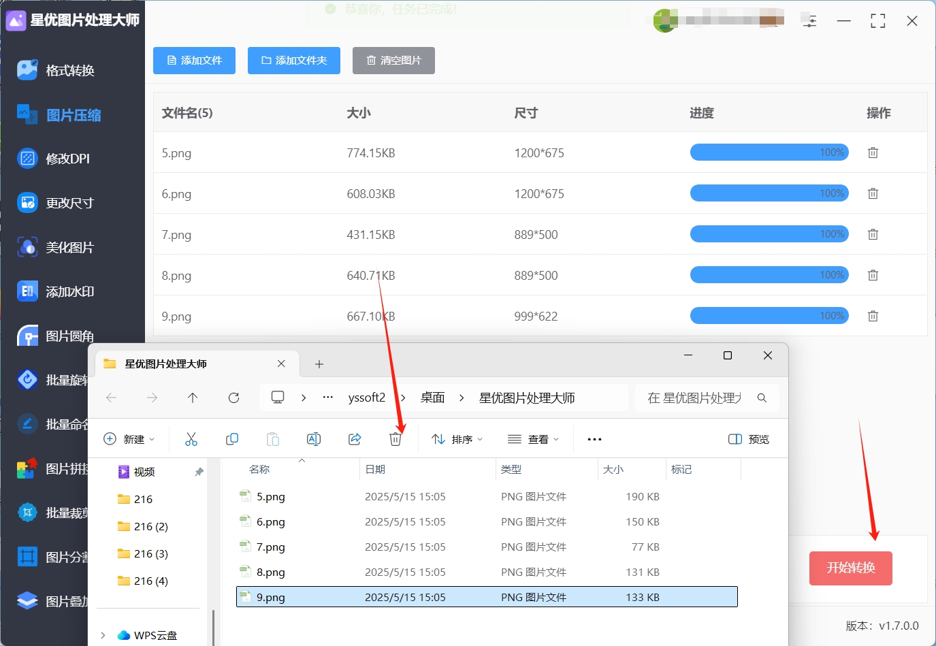Delete 5.png from the compression list
Viewport: 936px width, 646px height.
pyautogui.click(x=873, y=152)
